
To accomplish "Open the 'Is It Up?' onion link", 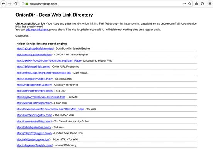I will pyautogui.click(x=35, y=91).
